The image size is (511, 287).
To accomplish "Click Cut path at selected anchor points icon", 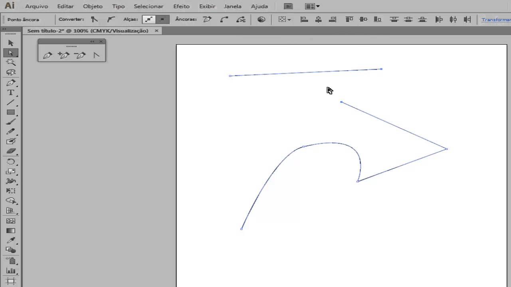I will 241,19.
